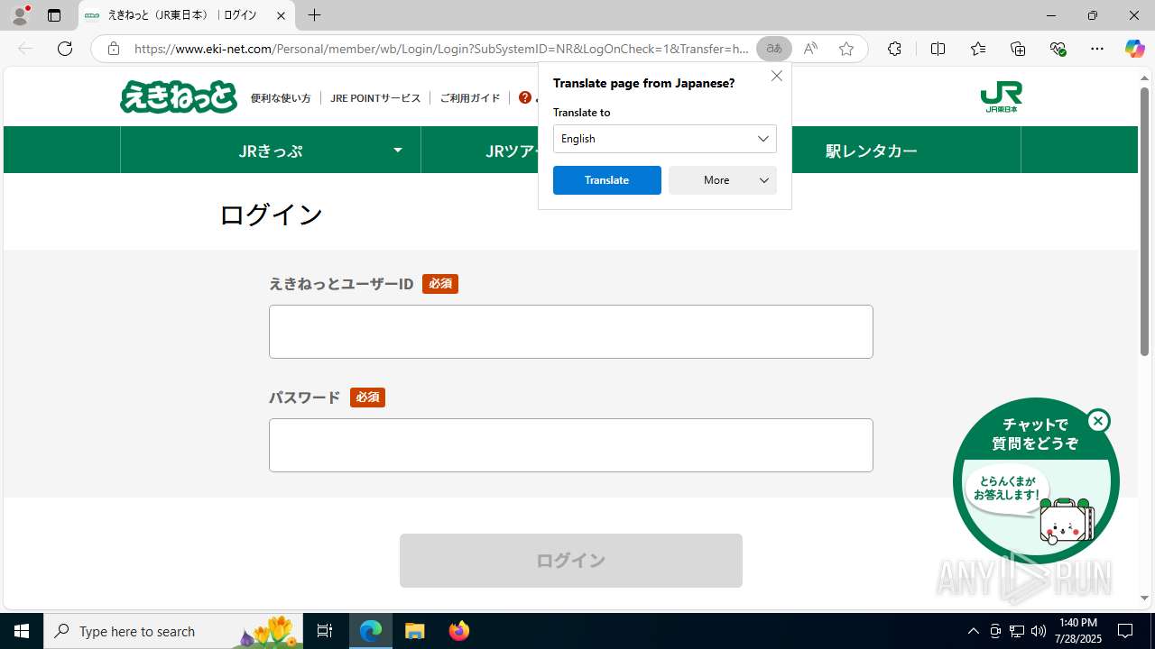The height and width of the screenshot is (649, 1155).
Task: Open the Extensions puzzle icon
Action: 894,49
